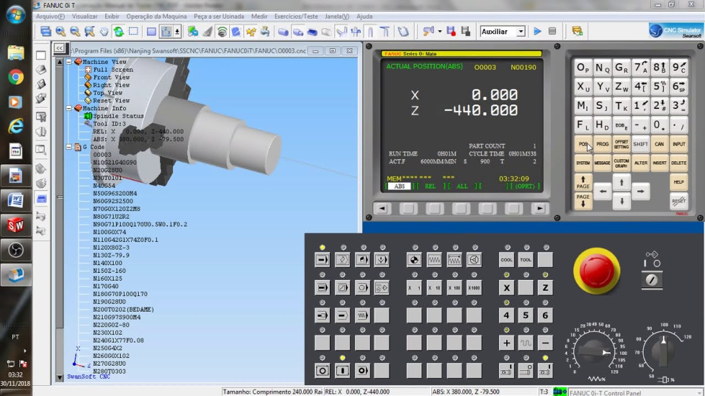Open the Auxiliar dropdown in toolbar
Image resolution: width=705 pixels, height=396 pixels.
tap(520, 32)
